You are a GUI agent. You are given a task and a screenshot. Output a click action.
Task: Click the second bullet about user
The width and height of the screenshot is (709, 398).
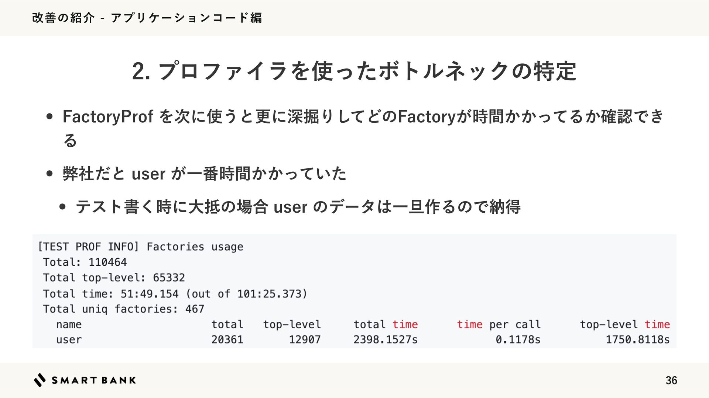[x=204, y=174]
